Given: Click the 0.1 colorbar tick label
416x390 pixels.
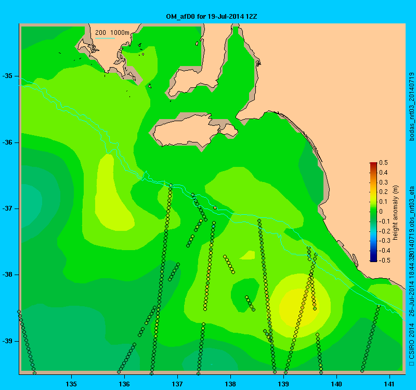Looking at the screenshot, I should coord(383,202).
